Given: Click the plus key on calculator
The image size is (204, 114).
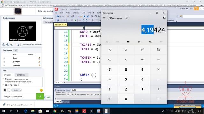Looking at the screenshot, I should click(x=158, y=89).
